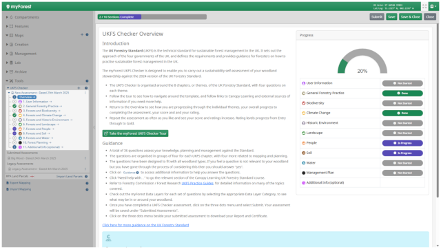Open the help icon beside Export Mapping
This screenshot has width=441, height=249.
[87, 183]
